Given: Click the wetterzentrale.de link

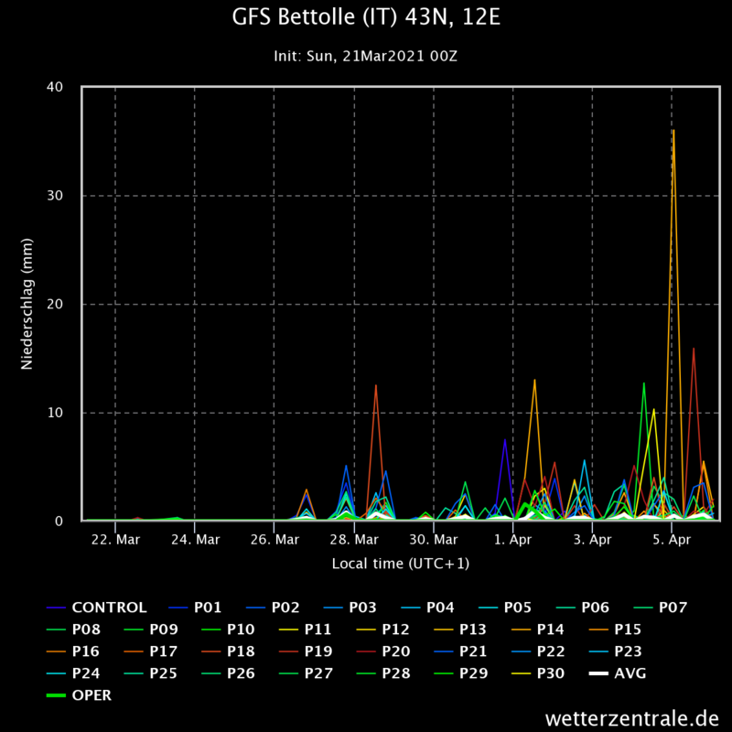Looking at the screenshot, I should [632, 717].
